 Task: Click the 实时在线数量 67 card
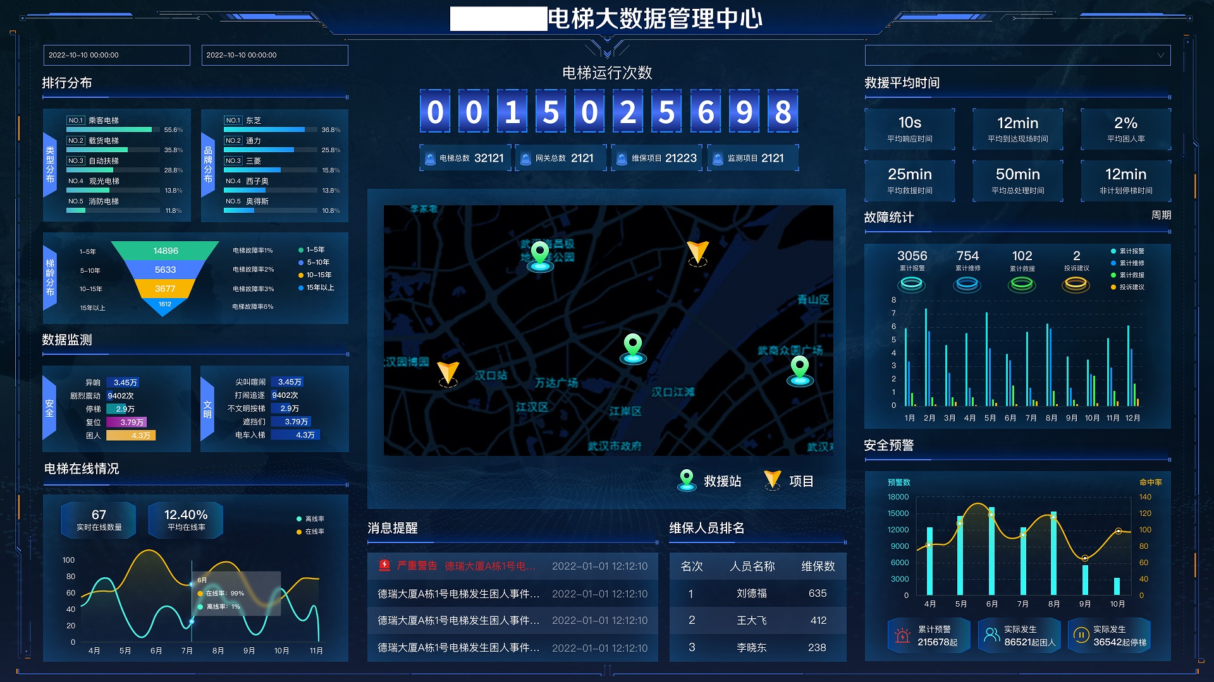click(99, 520)
